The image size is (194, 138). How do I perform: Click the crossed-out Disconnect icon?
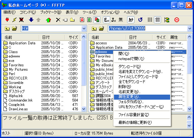[x=21, y=20]
